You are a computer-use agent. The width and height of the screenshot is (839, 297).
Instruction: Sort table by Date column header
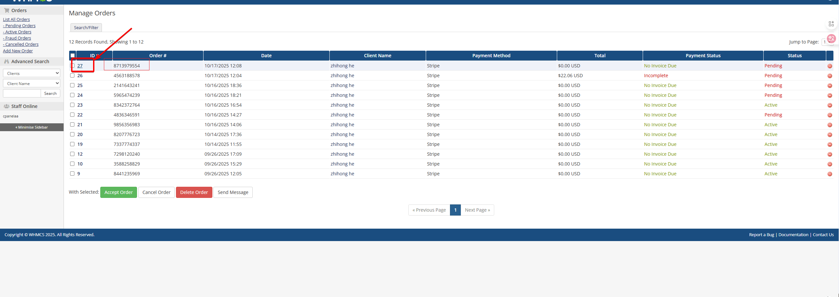click(x=266, y=56)
